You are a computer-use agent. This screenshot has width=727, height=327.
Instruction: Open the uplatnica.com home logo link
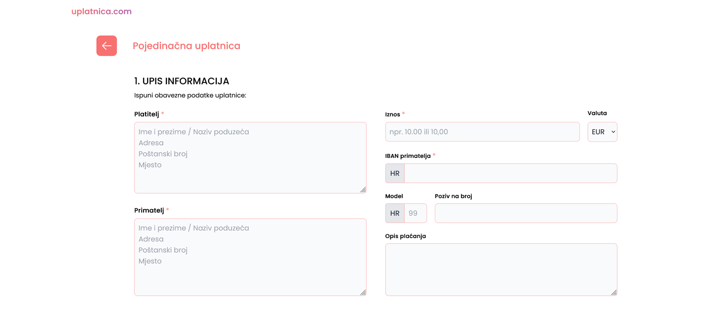[101, 11]
